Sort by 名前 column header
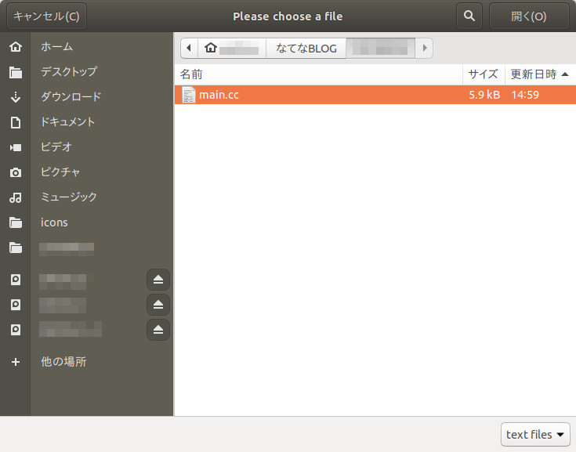Screen dimensions: 576x452 (x=318, y=74)
